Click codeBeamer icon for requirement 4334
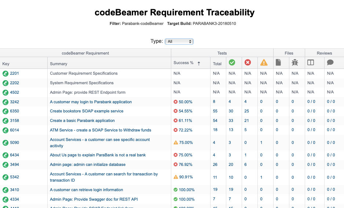Screen dimensions: 344x208 tap(6, 200)
